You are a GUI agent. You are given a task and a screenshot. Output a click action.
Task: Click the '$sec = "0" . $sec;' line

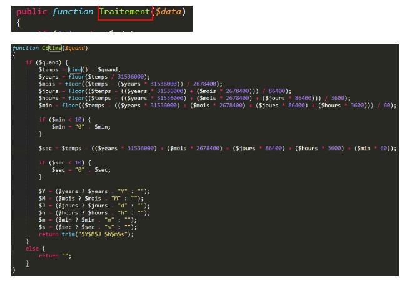tap(81, 170)
